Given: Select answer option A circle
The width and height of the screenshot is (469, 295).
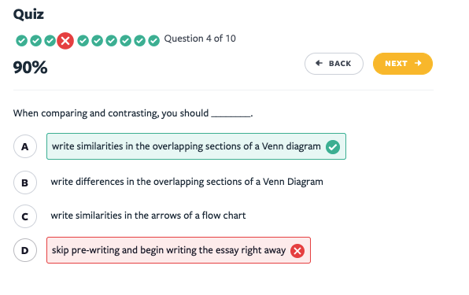Looking at the screenshot, I should (25, 146).
